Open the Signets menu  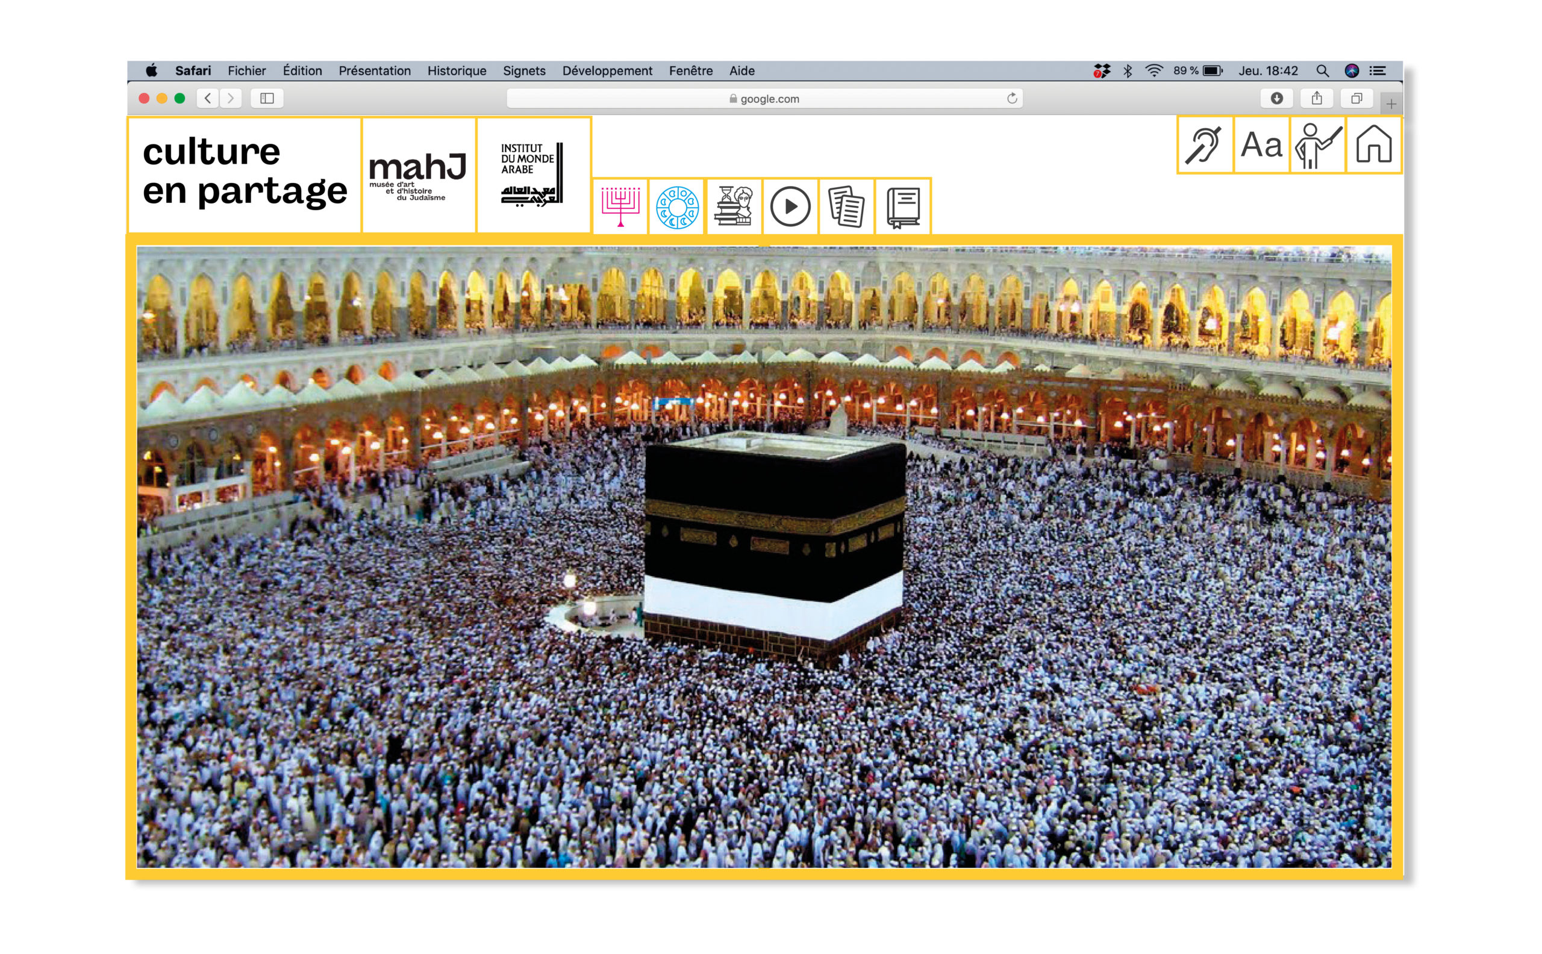[x=523, y=70]
